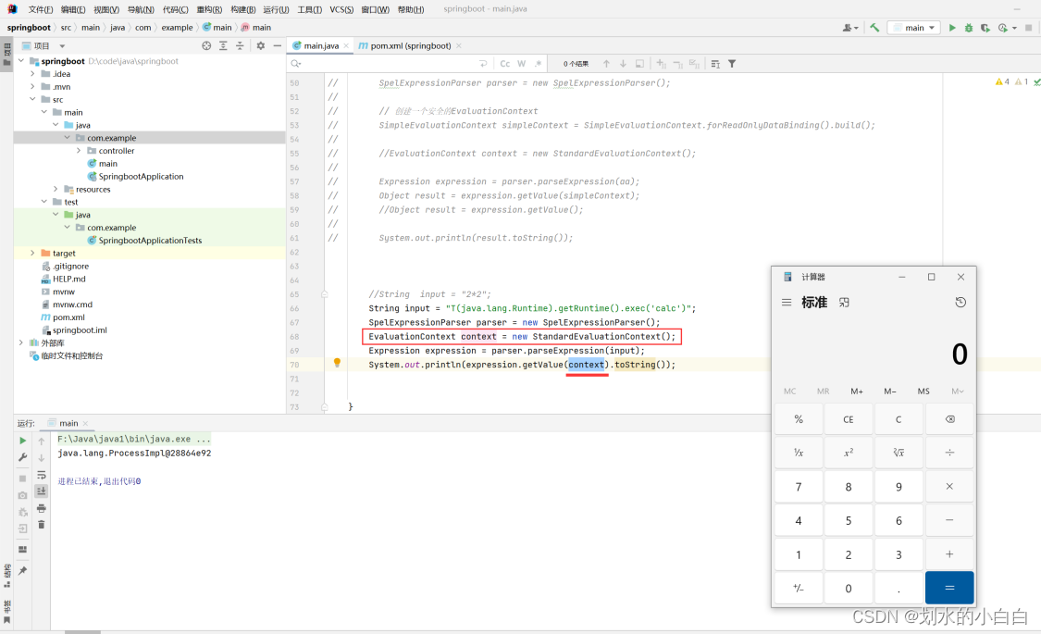Click the search filter funnel icon

click(x=732, y=64)
